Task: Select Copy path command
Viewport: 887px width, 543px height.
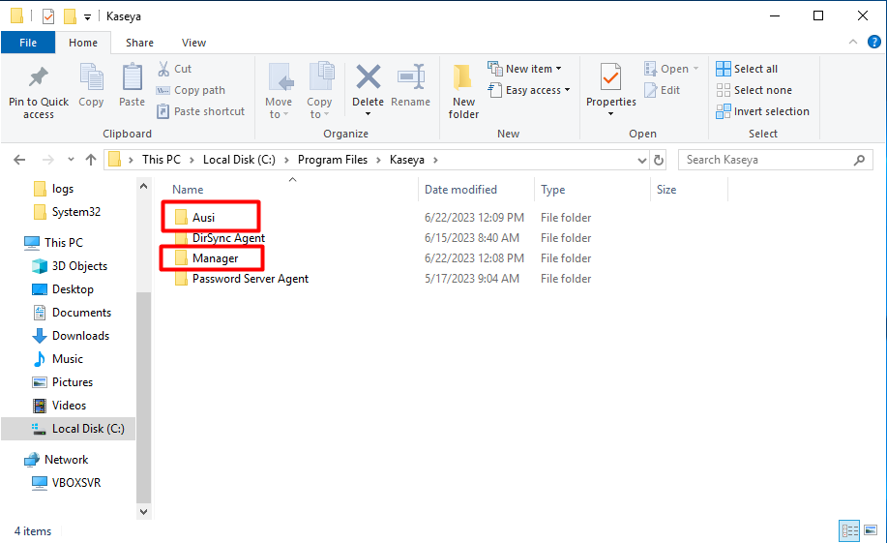Action: [191, 90]
